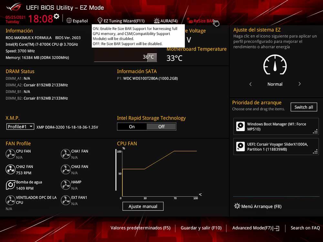Select the CHA1 FAN fan icon
This screenshot has width=323, height=242.
pyautogui.click(x=66, y=154)
